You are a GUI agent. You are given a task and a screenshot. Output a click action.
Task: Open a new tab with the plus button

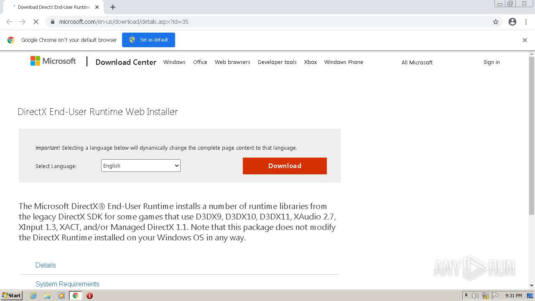pos(113,7)
